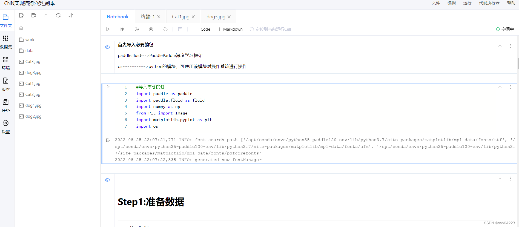Viewport: 519px width, 227px height.
Task: Restart the kernel
Action: click(x=165, y=29)
